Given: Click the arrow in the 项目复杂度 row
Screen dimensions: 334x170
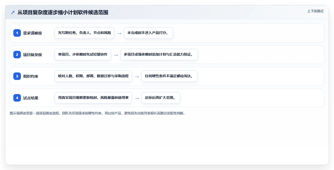Looking at the screenshot, I should coord(116,55).
